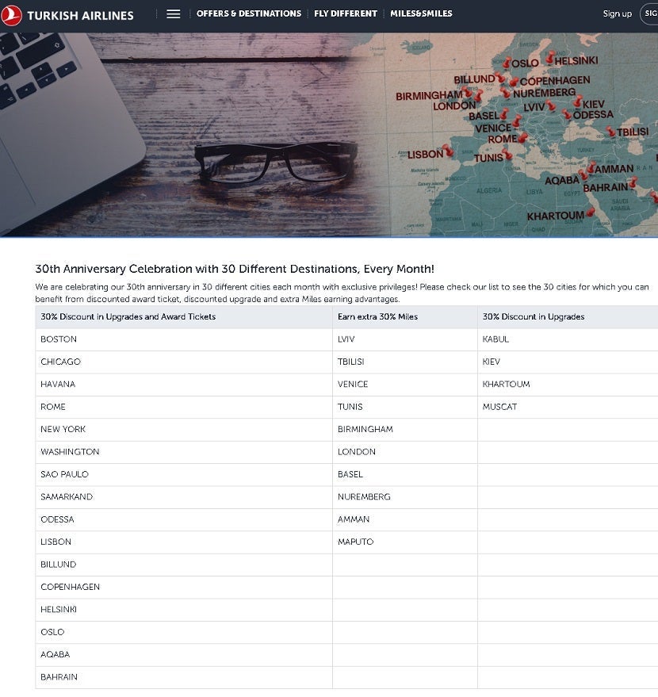Click the map pin at Helsinki
This screenshot has height=697, width=658.
(x=551, y=56)
